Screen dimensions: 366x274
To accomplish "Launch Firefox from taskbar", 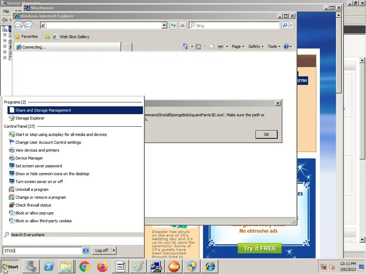I will 103,267.
